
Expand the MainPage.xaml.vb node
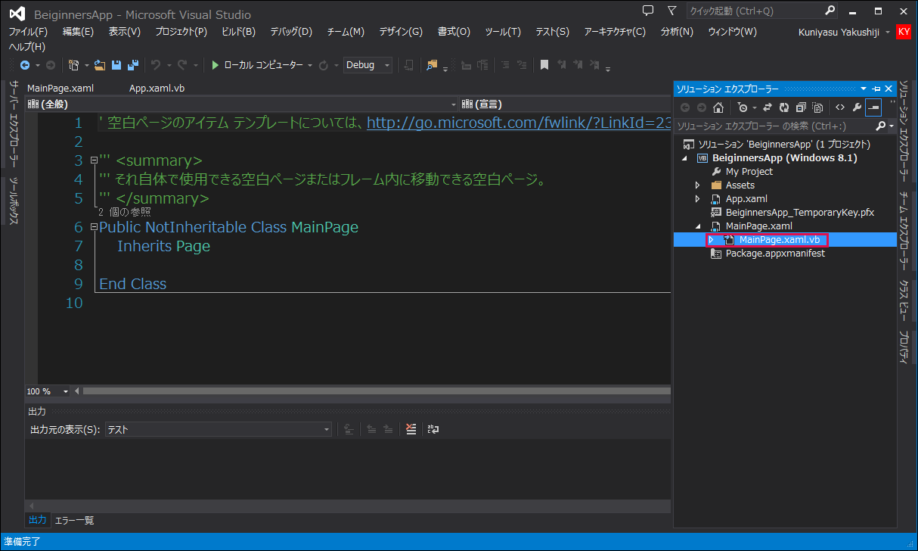pyautogui.click(x=712, y=240)
